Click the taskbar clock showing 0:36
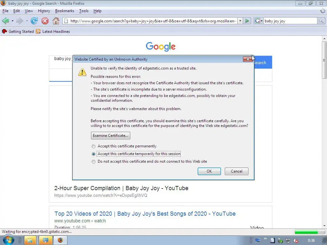The height and width of the screenshot is (245, 327). pyautogui.click(x=311, y=241)
